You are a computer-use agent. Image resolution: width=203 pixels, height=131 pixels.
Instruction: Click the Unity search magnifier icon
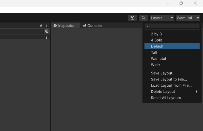click(143, 18)
